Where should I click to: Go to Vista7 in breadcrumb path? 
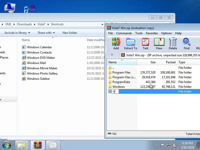tap(41, 24)
